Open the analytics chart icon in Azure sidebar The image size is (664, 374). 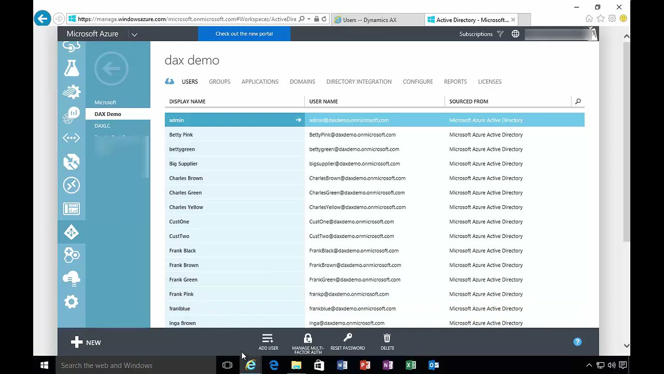pyautogui.click(x=72, y=115)
